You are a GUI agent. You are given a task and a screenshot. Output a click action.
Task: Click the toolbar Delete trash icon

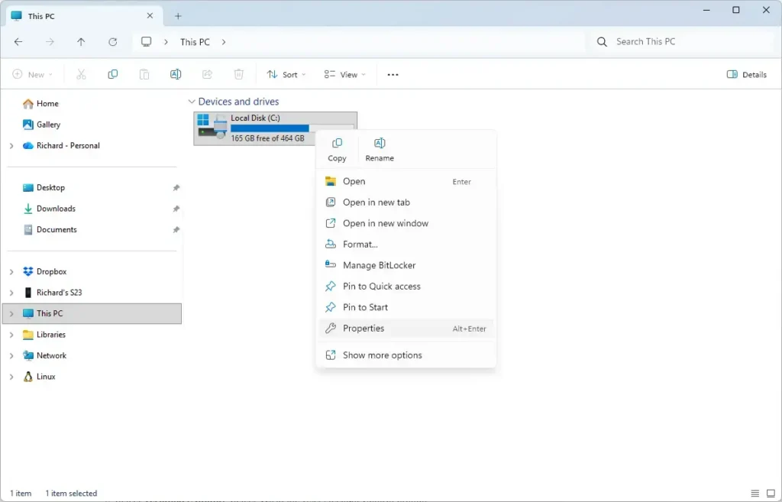click(x=239, y=74)
